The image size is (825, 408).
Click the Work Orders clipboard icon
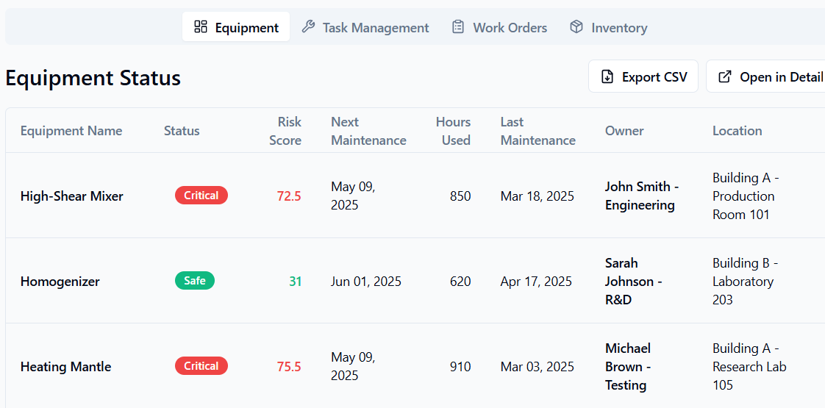click(x=458, y=26)
